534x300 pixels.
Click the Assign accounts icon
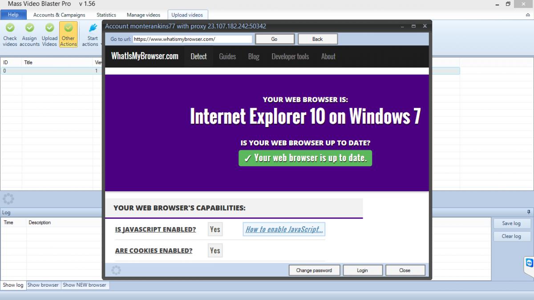tap(29, 28)
